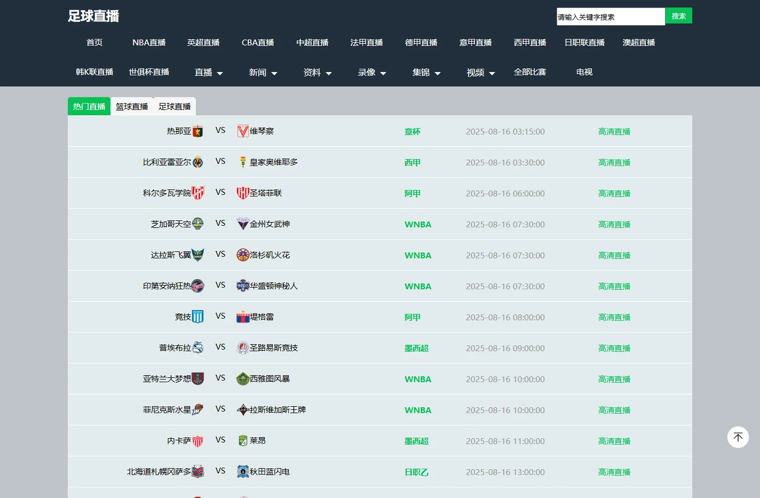Expand the 集锦 dropdown menu
The image size is (760, 498).
(426, 72)
